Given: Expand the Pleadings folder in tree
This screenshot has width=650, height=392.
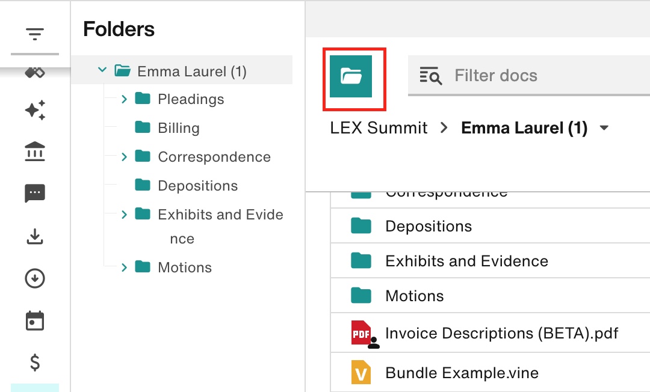Looking at the screenshot, I should click(124, 99).
